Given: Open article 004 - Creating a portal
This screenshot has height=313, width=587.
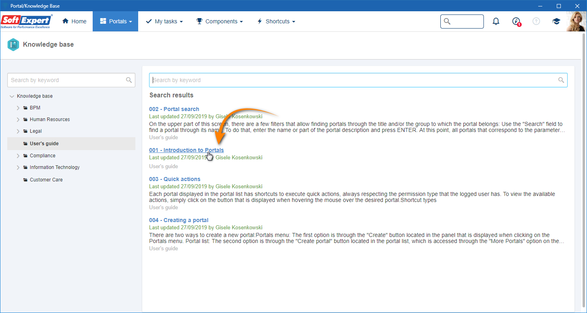Looking at the screenshot, I should [178, 220].
